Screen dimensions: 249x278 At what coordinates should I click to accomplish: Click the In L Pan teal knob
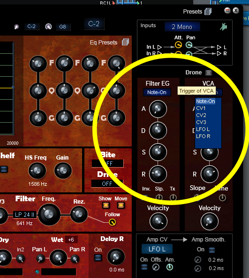click(189, 45)
